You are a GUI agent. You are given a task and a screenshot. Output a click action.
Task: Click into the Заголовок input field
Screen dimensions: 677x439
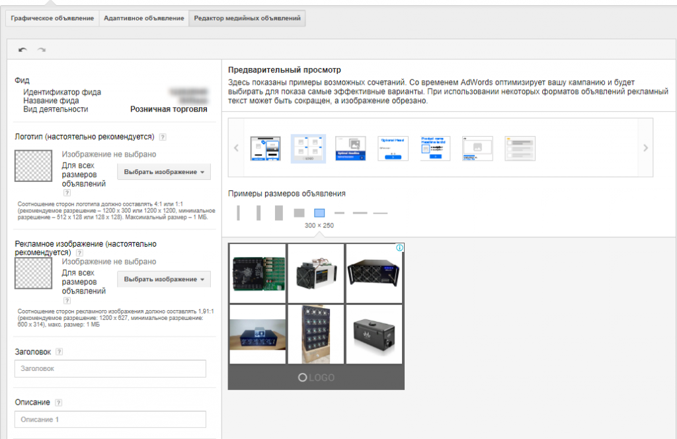[110, 369]
